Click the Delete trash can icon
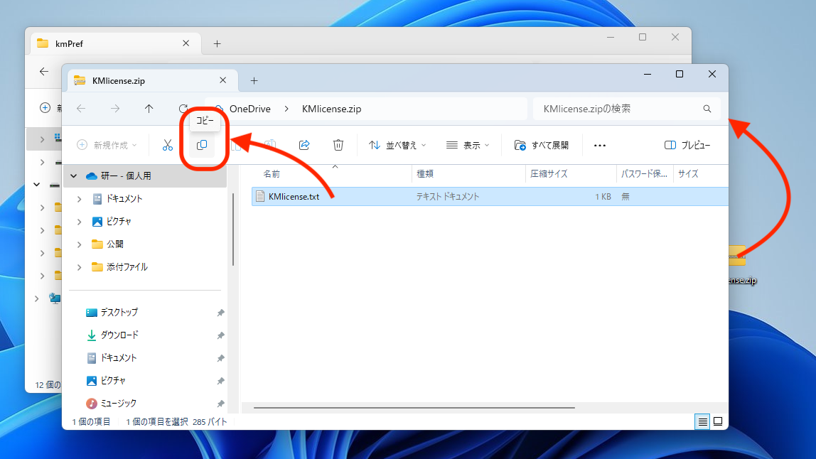 [338, 145]
